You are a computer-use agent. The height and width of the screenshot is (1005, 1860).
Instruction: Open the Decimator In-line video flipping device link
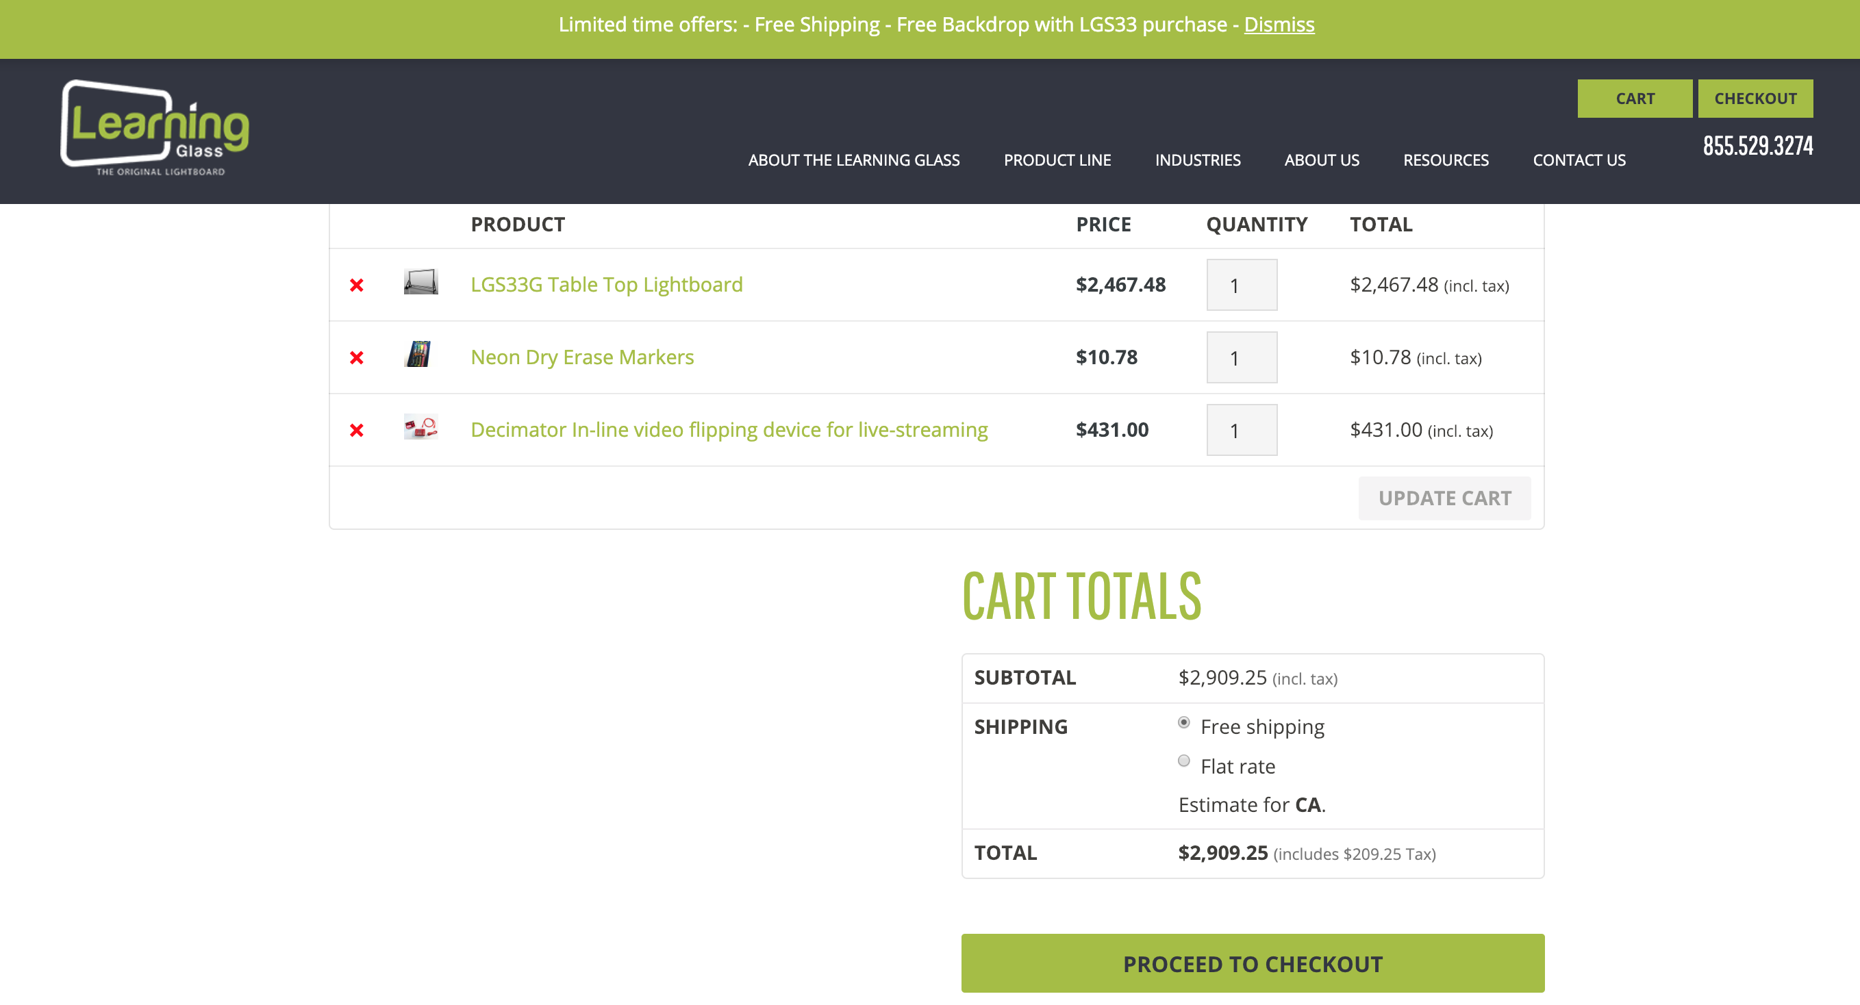point(729,431)
